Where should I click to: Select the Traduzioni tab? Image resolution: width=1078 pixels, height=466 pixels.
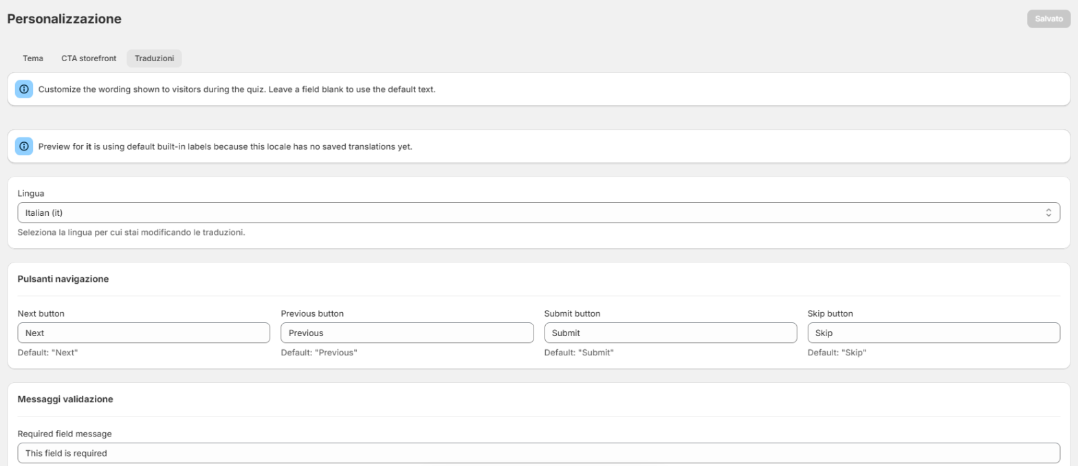click(154, 58)
